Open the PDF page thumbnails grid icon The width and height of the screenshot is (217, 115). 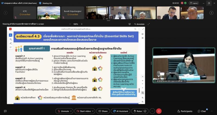point(143,38)
